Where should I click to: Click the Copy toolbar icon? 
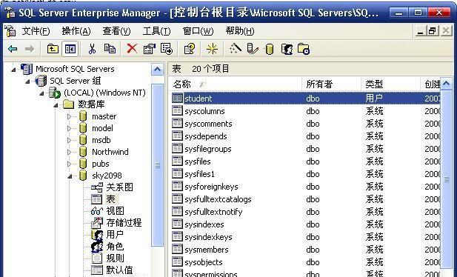point(110,48)
